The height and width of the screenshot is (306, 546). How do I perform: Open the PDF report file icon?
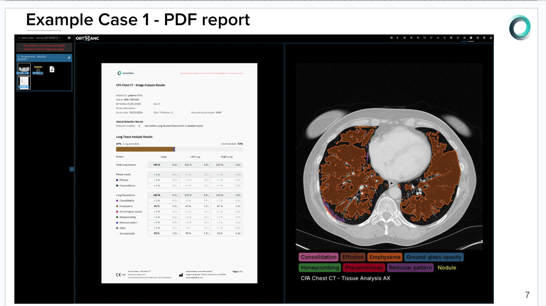pos(52,69)
